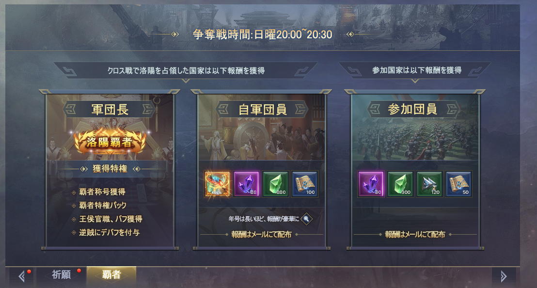Click the 争奪戦時間 schedule banner text
Image resolution: width=537 pixels, height=288 pixels.
(262, 34)
